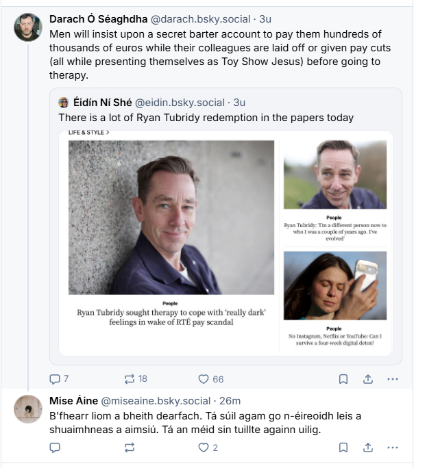
Task: Open the 26m timestamp on Mise Áine's reply
Action: pyautogui.click(x=230, y=400)
